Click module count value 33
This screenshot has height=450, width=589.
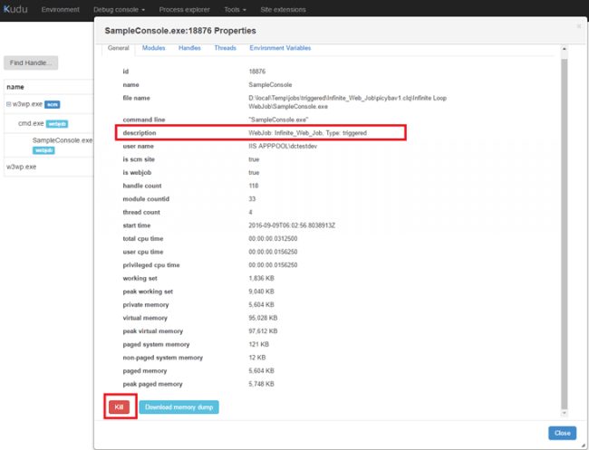252,199
